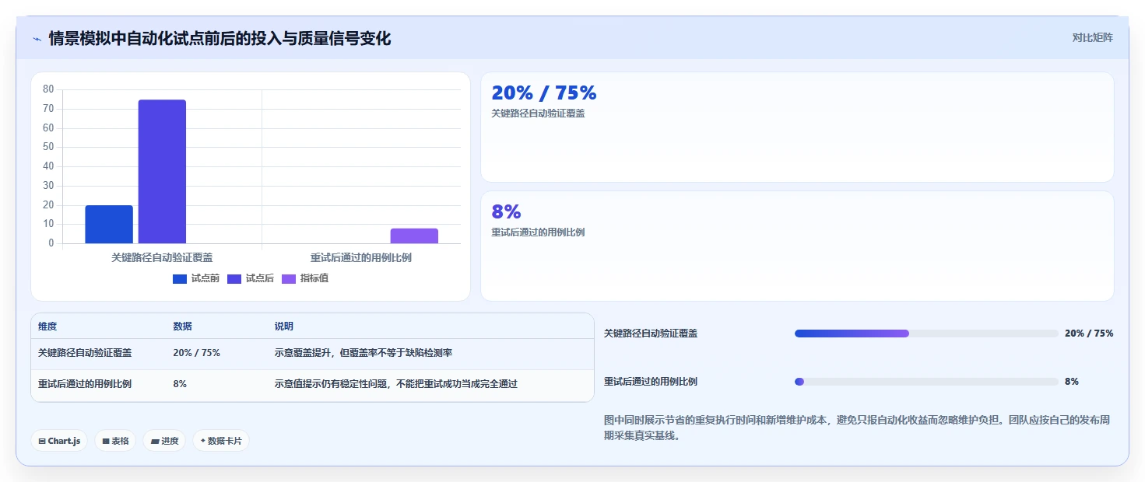Viewport: 1145px width, 482px height.
Task: Click the lightning icon beside the panel title
Action: [x=37, y=39]
